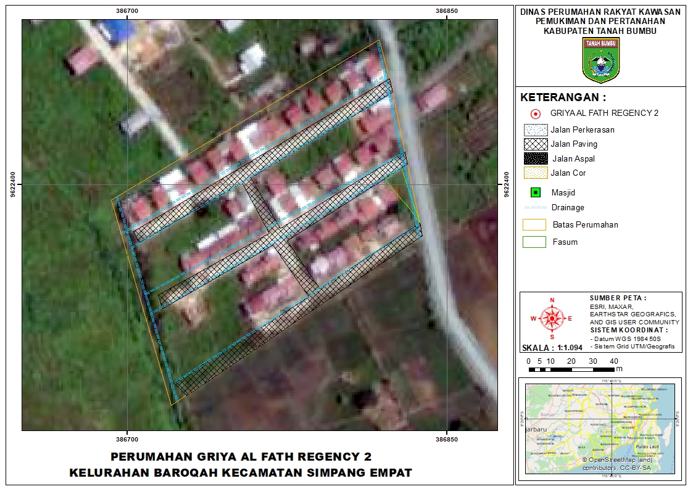This screenshot has height=489, width=693.
Task: Open the inset locator map of Tanah Bumbu
Action: pyautogui.click(x=600, y=429)
